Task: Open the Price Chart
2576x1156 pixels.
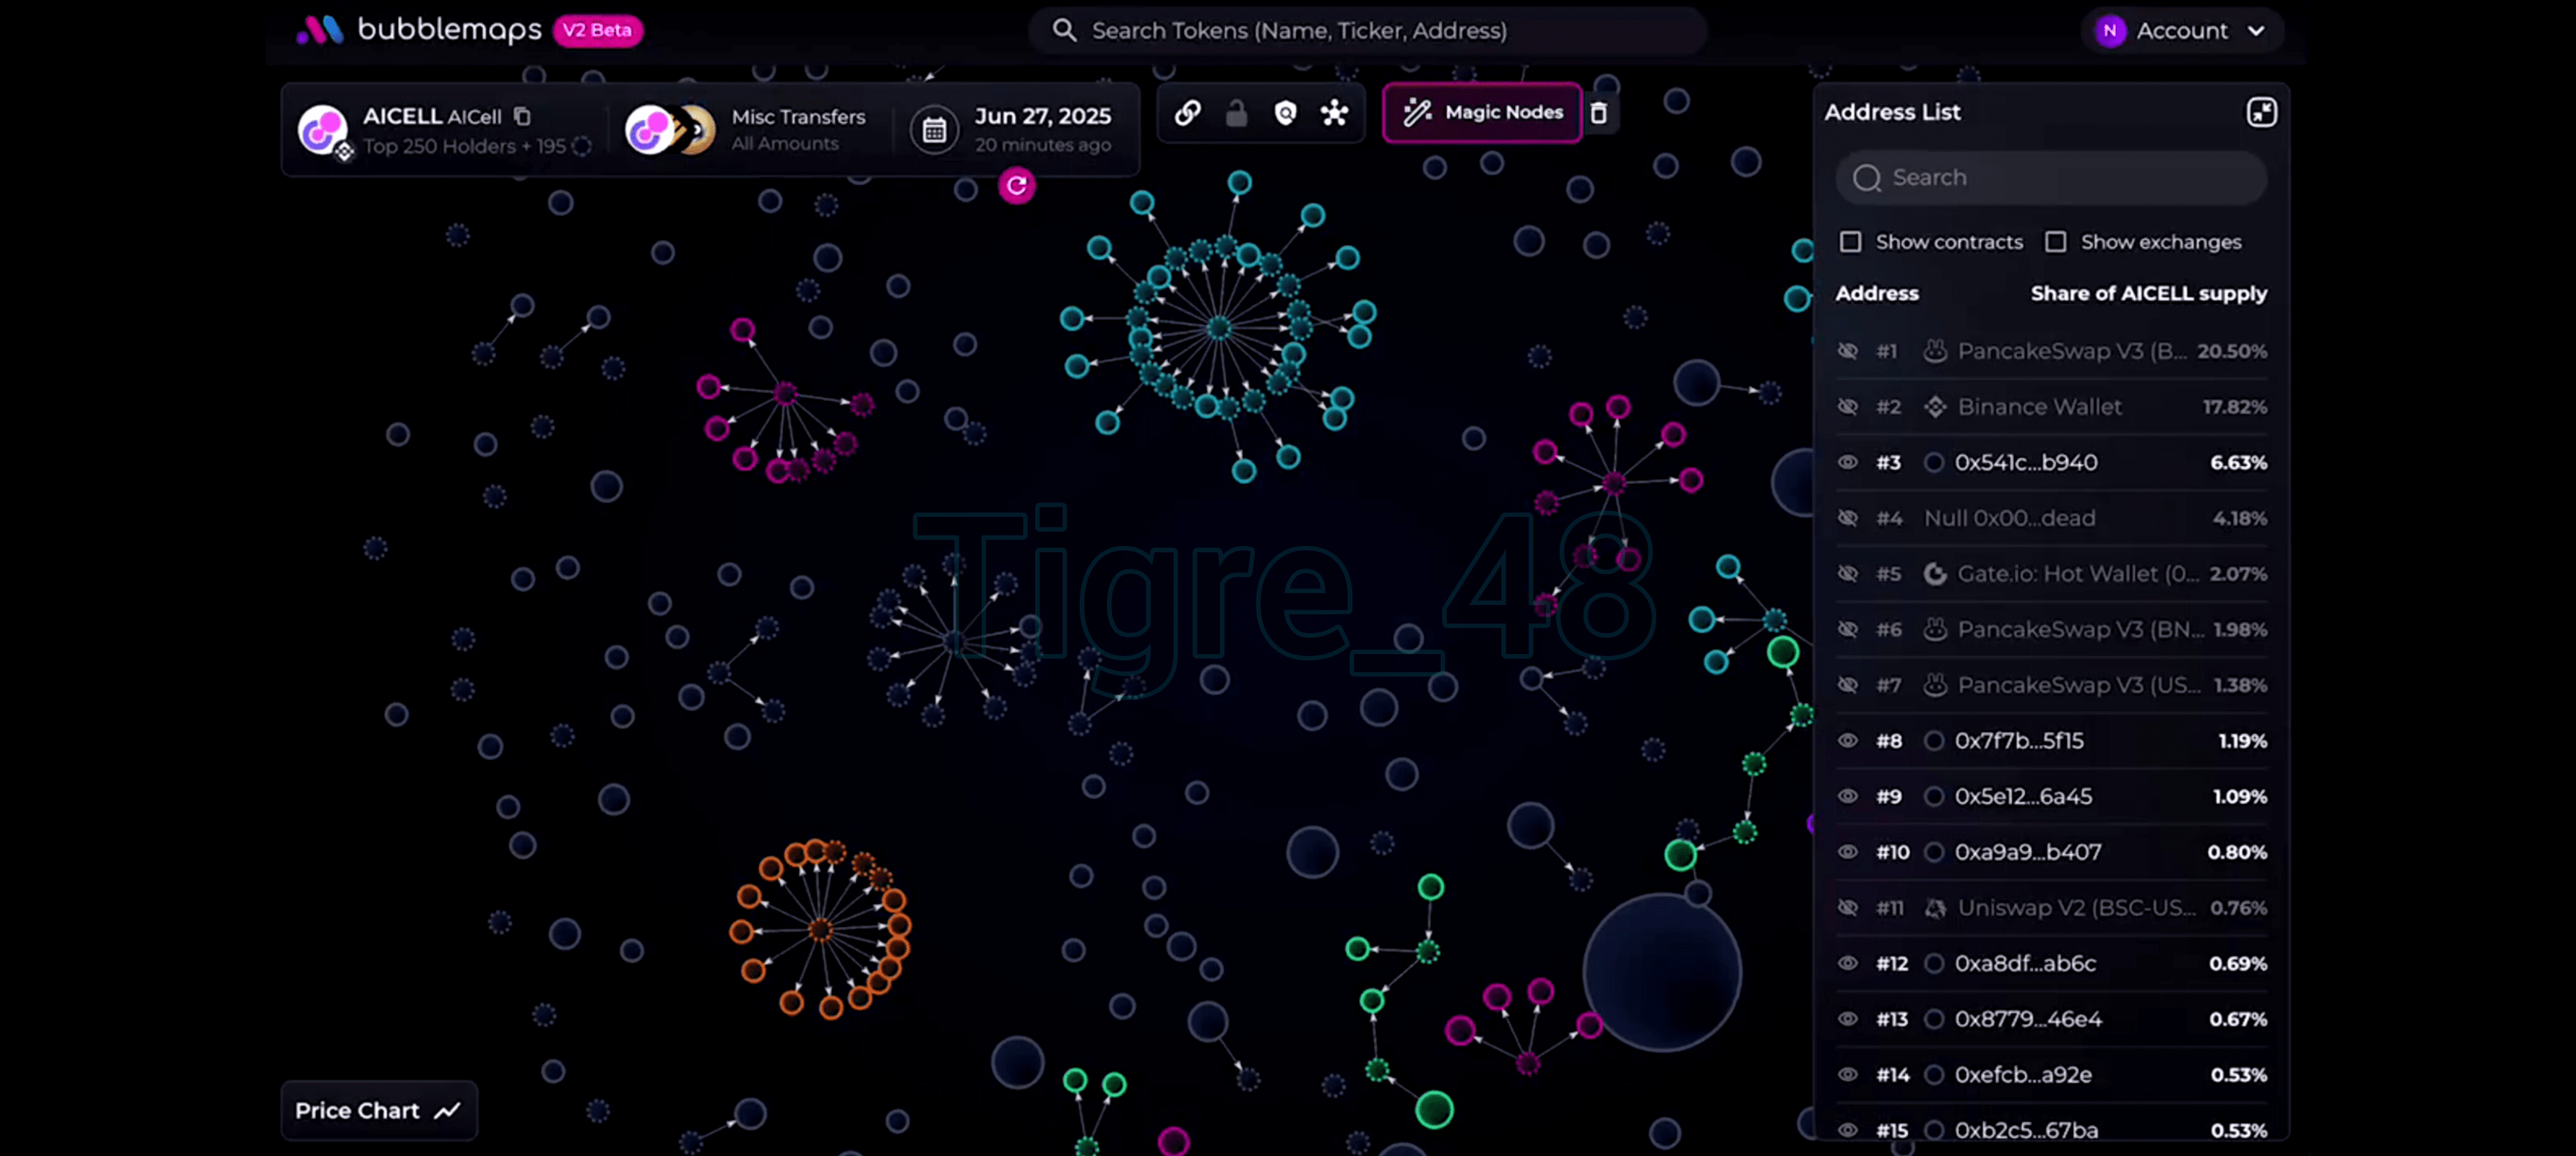Action: (x=378, y=1110)
